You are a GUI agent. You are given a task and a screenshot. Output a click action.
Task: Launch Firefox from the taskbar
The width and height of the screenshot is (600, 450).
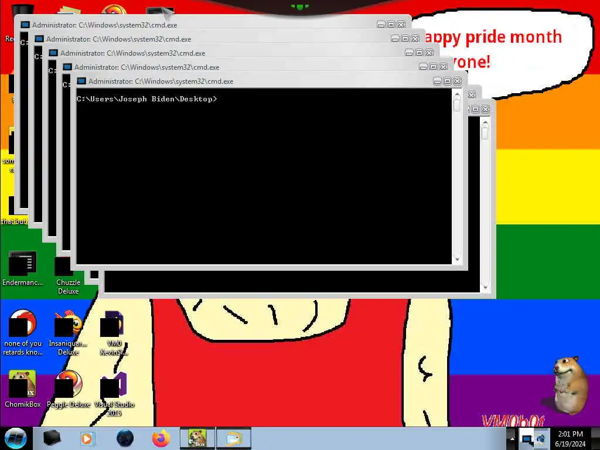point(161,438)
